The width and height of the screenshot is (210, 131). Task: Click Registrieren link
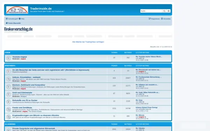154,19
